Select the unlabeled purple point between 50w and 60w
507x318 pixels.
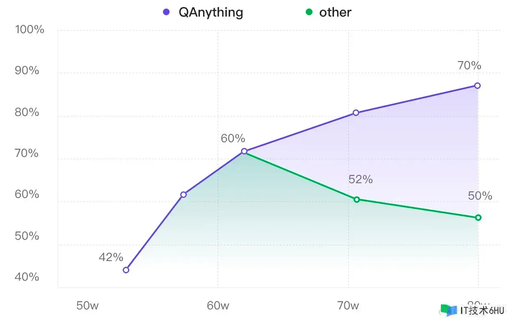tap(184, 194)
